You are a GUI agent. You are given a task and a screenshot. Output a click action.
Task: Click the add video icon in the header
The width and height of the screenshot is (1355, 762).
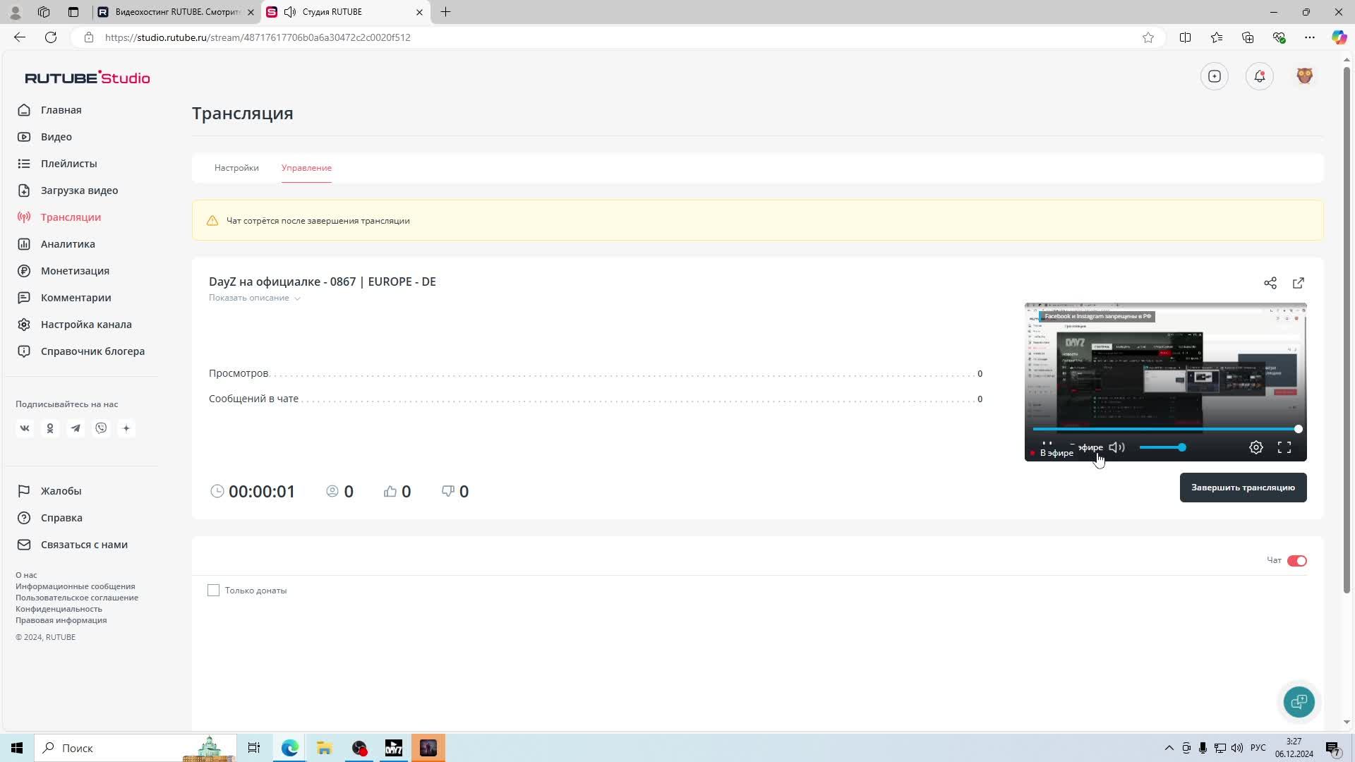(x=1215, y=76)
